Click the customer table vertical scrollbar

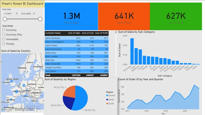point(116,32)
